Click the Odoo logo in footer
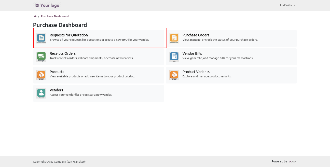 (292, 161)
